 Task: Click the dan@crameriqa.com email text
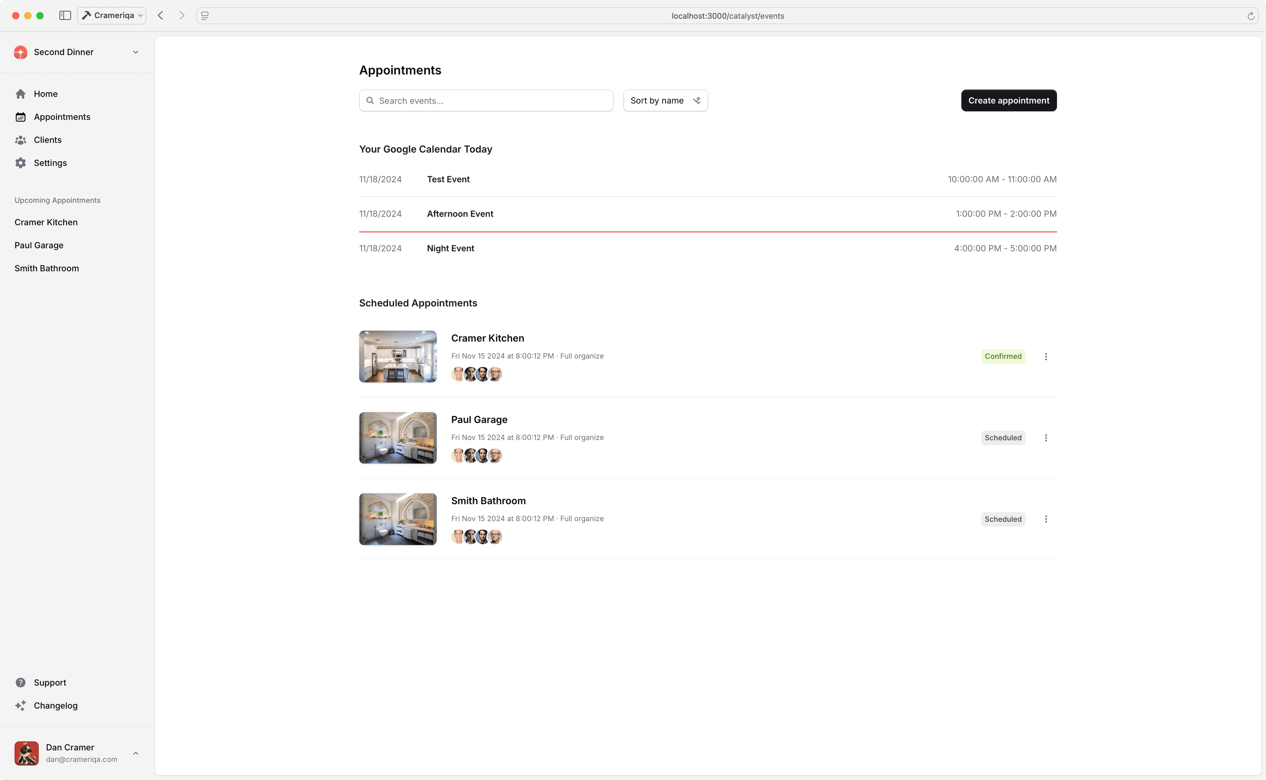(81, 759)
